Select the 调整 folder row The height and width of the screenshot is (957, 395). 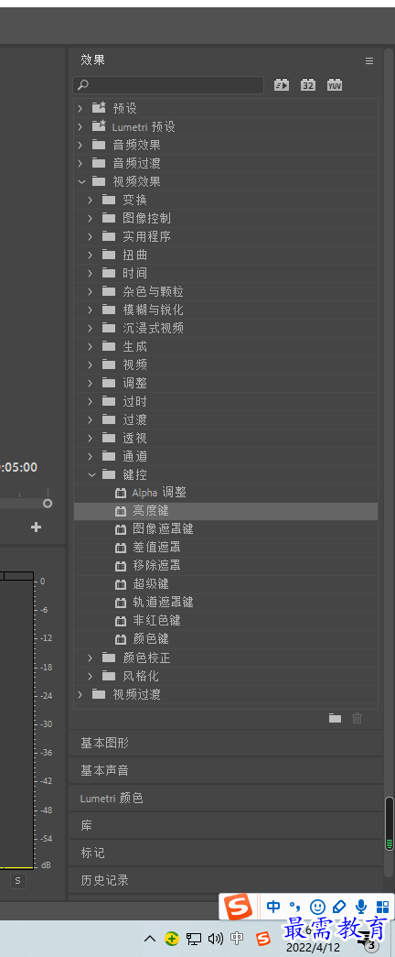click(x=226, y=384)
